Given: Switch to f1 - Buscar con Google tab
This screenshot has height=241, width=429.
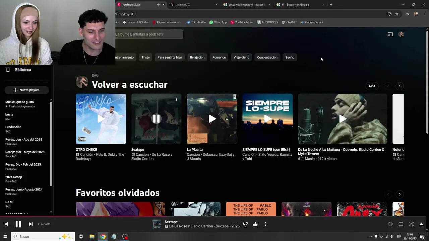Looking at the screenshot, I should coord(300,5).
